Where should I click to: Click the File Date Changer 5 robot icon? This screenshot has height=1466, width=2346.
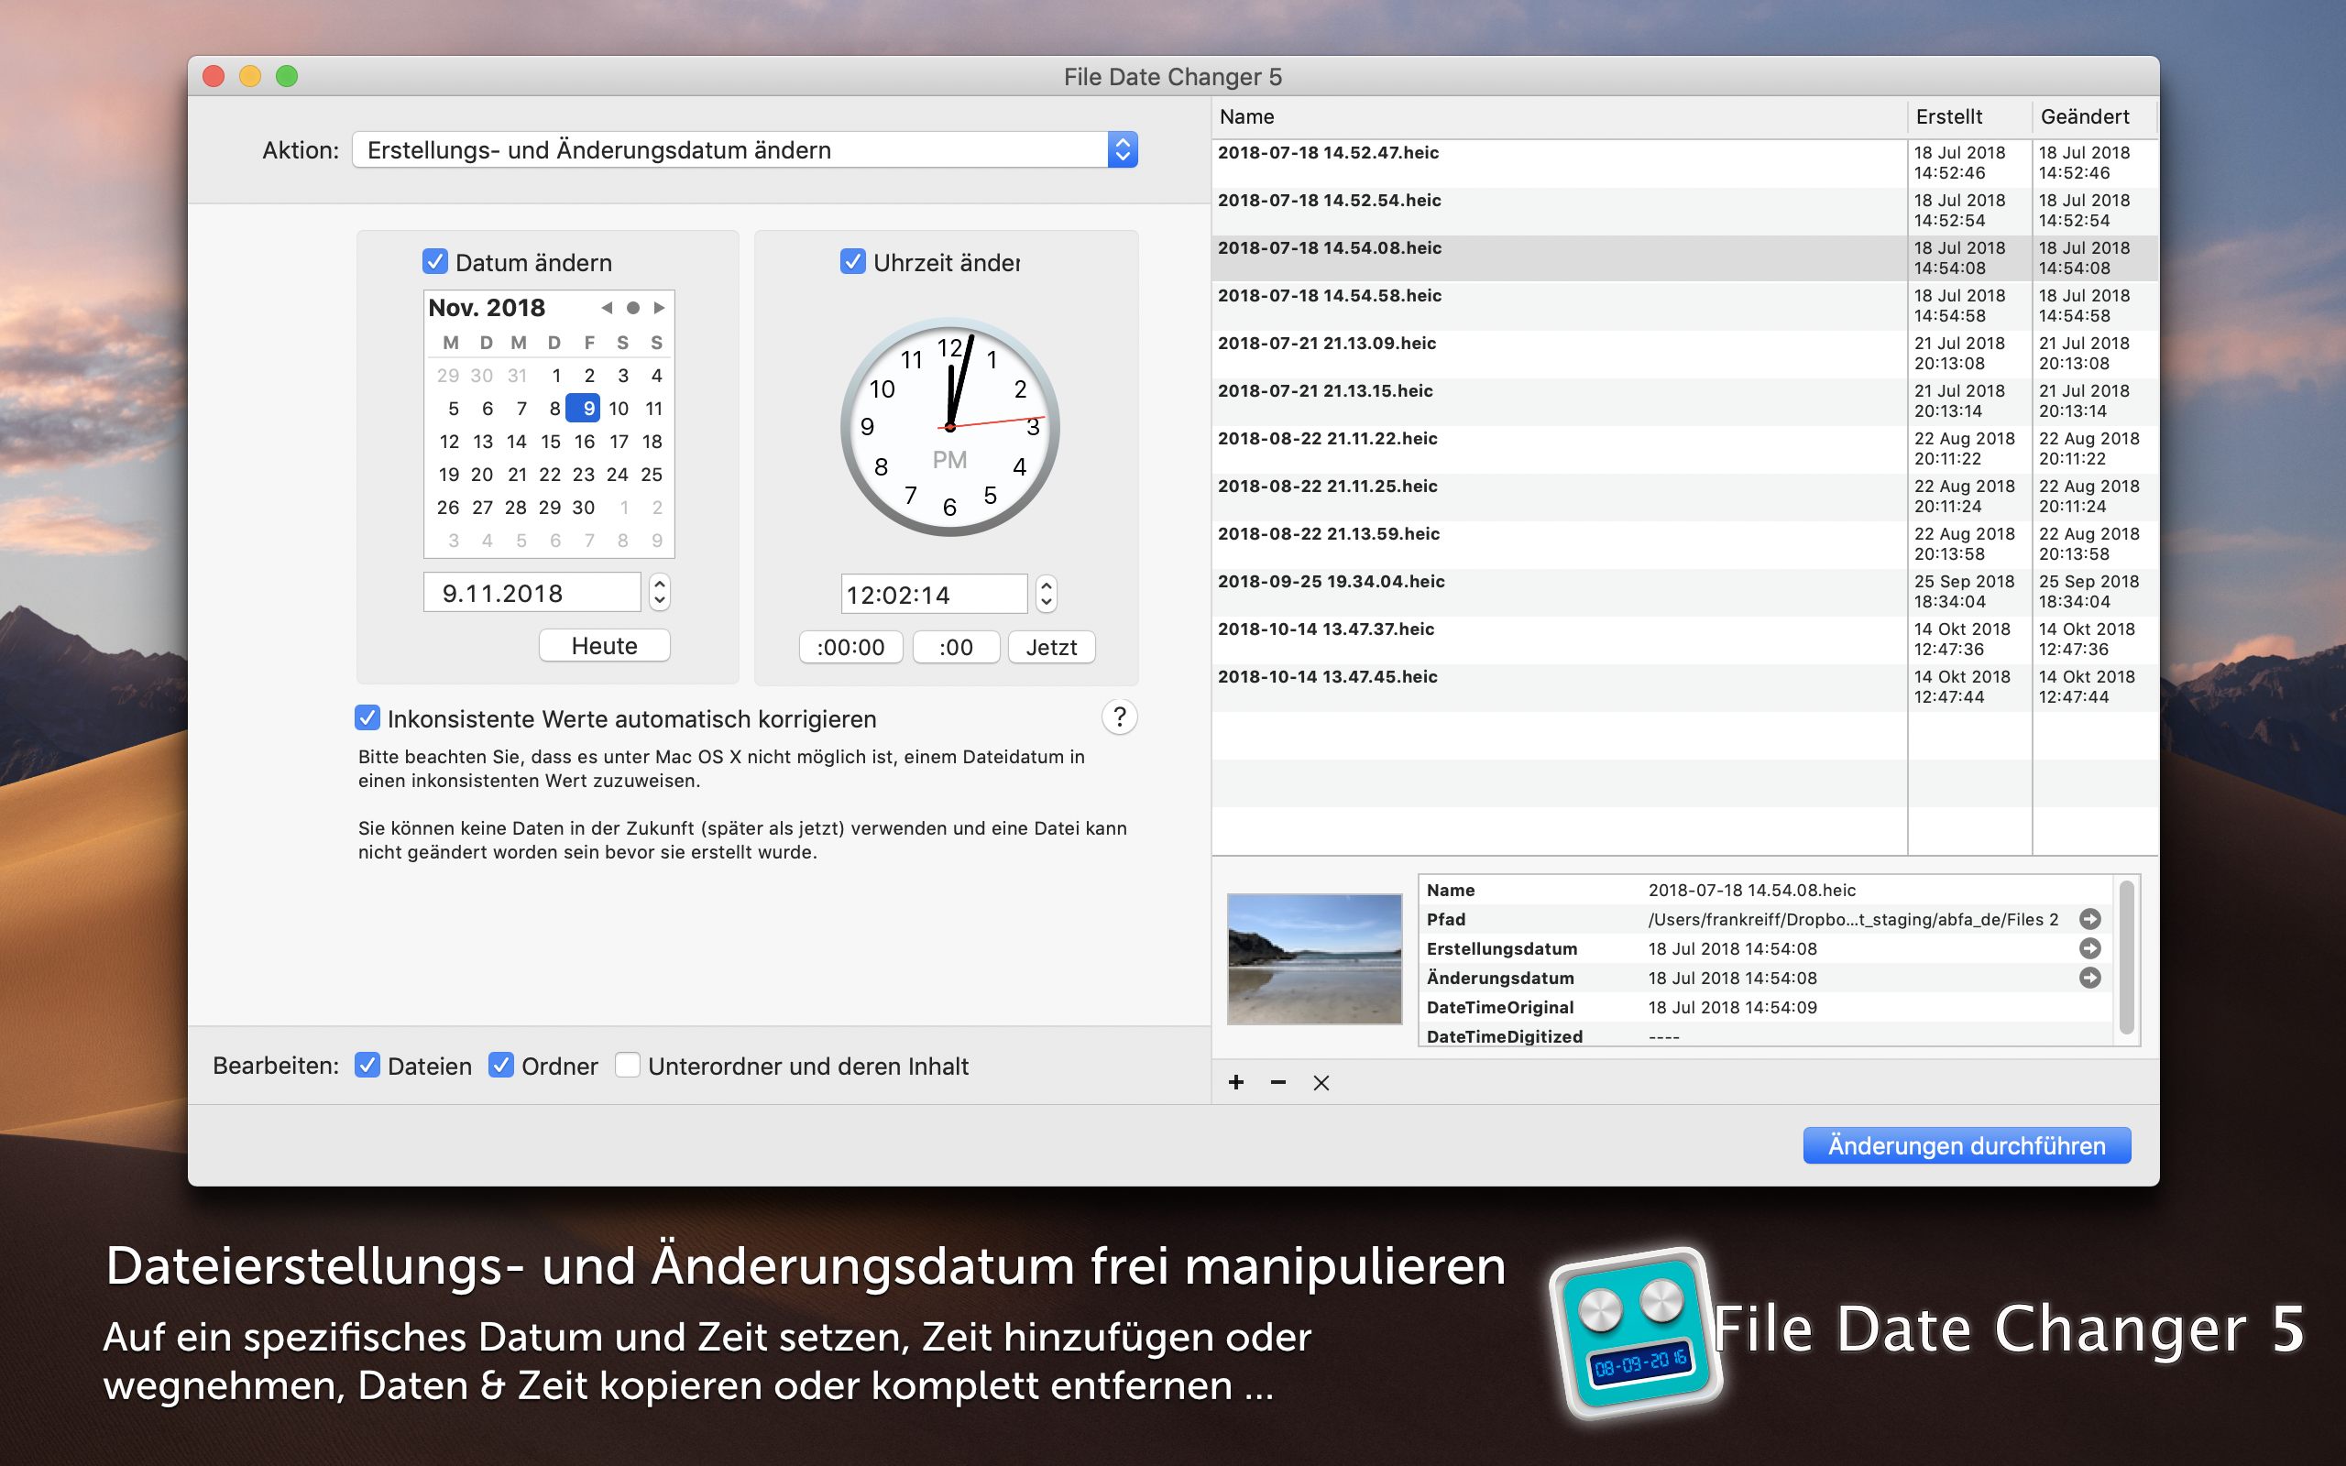1636,1332
